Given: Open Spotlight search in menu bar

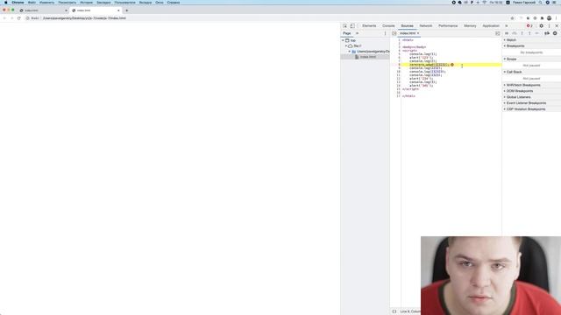Looking at the screenshot, I should (540, 3).
